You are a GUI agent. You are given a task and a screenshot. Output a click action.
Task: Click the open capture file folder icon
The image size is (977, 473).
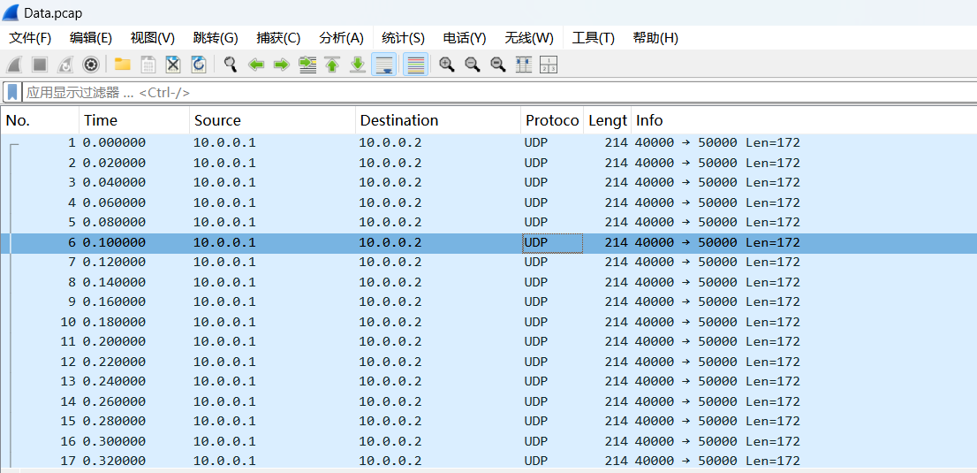click(x=122, y=65)
